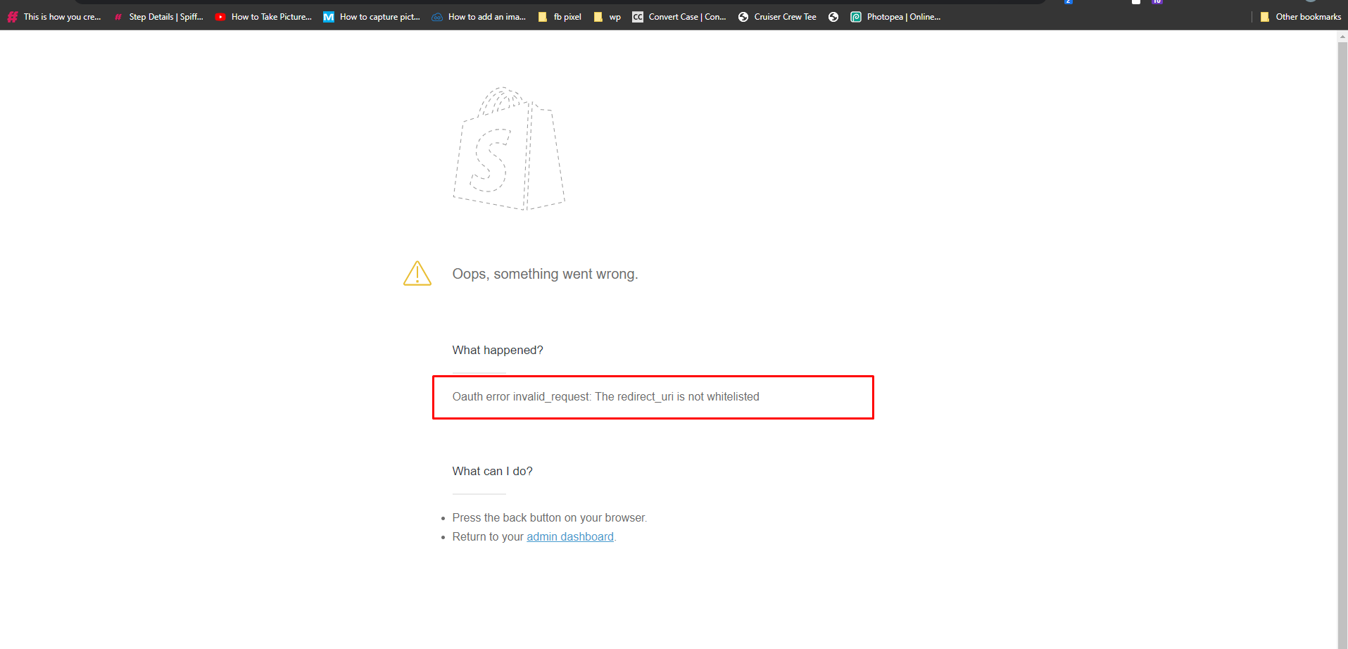Click the yellow warning triangle icon

tap(417, 273)
